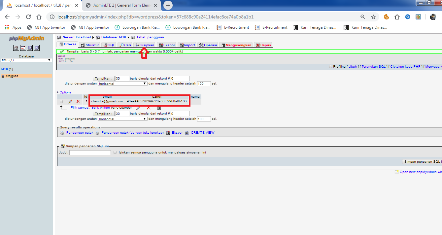
Task: Open the Struktur tab
Action: (x=89, y=45)
